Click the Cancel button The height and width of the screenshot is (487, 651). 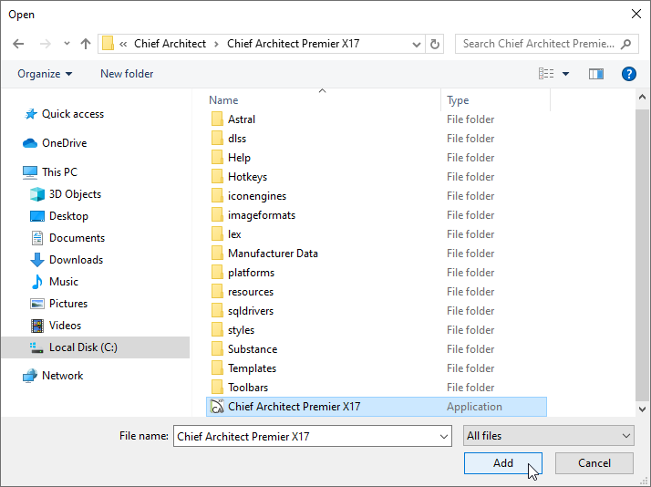(x=594, y=463)
